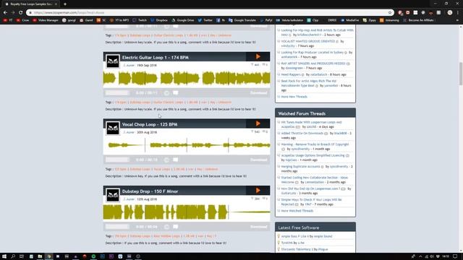The image size is (463, 260).
Task: Open thread Simple Ways To Check If Your Loops
Action: tap(311, 202)
